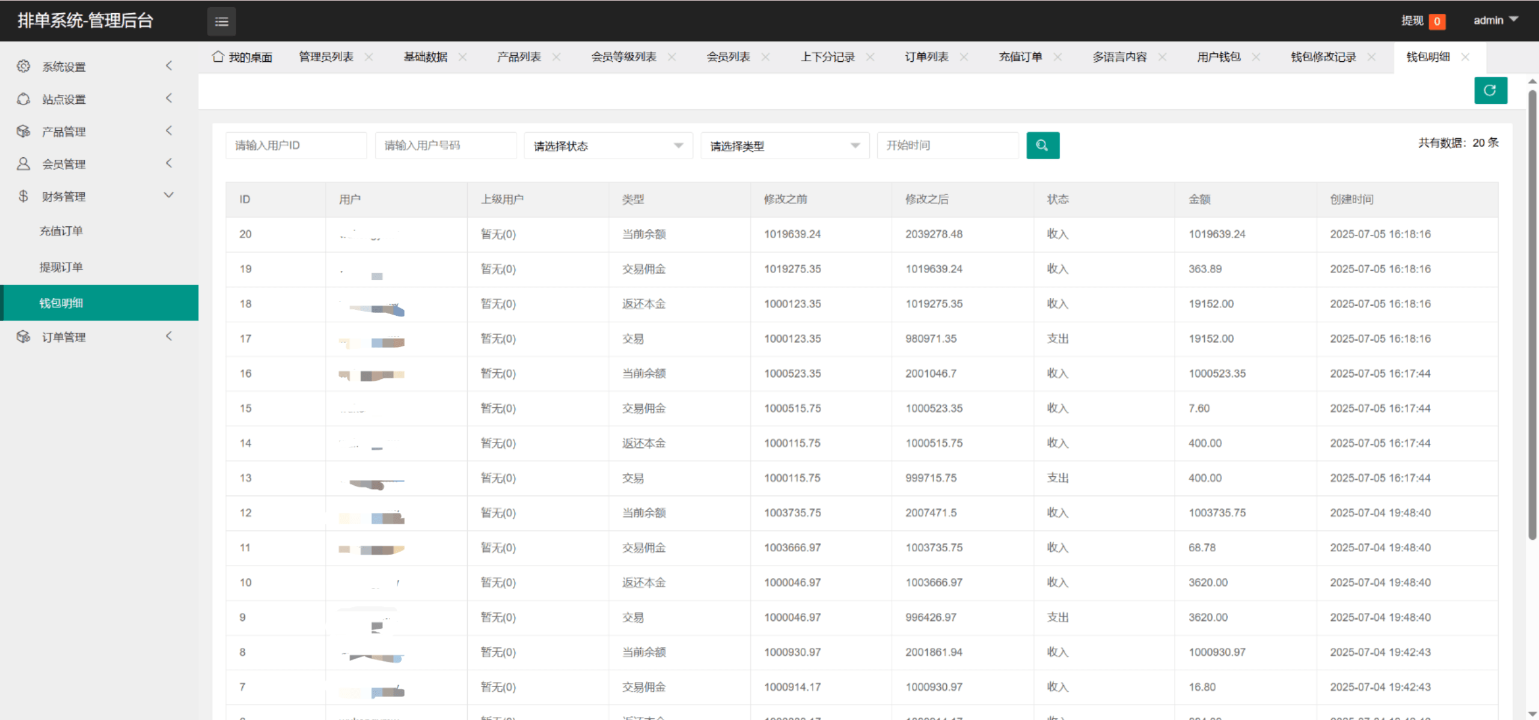Screen dimensions: 1539x720
Task: Collapse the 财务管理 sidebar section
Action: (x=169, y=195)
